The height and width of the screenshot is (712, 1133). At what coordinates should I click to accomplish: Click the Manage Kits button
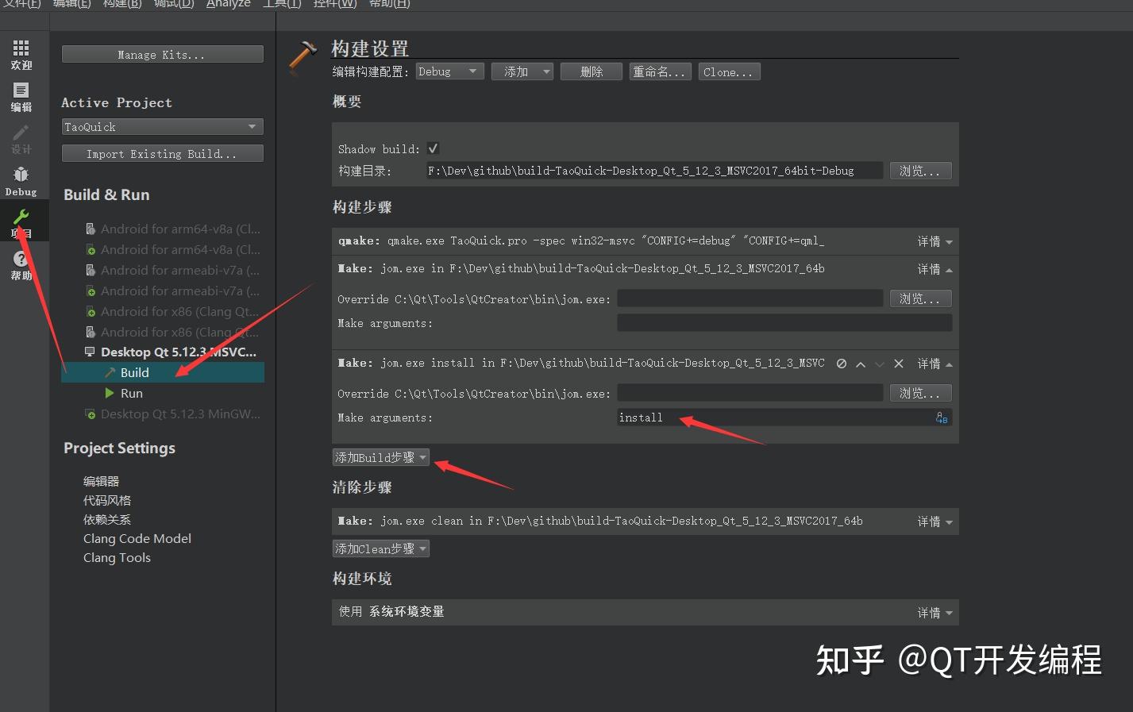pos(162,54)
